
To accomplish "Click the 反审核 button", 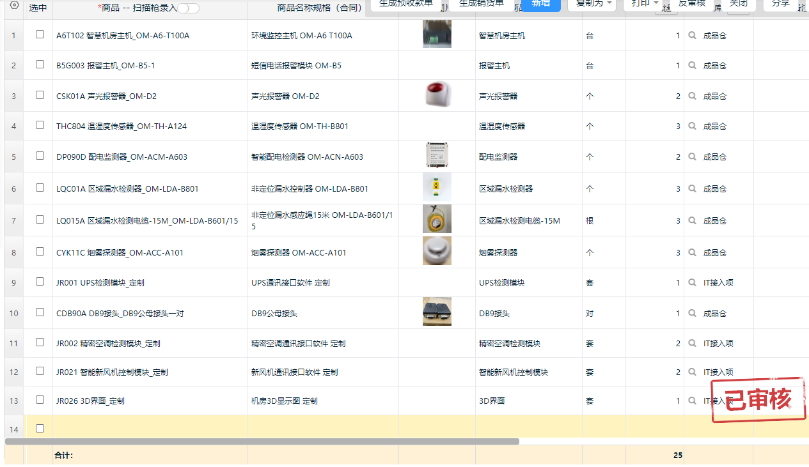I will click(691, 4).
